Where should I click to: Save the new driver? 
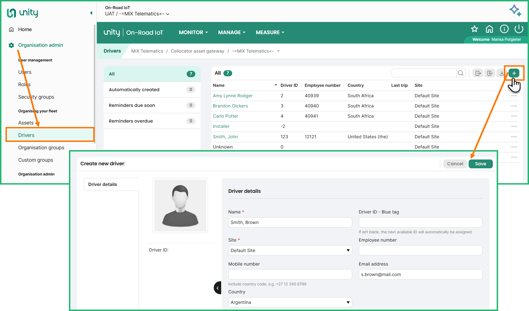pyautogui.click(x=480, y=164)
